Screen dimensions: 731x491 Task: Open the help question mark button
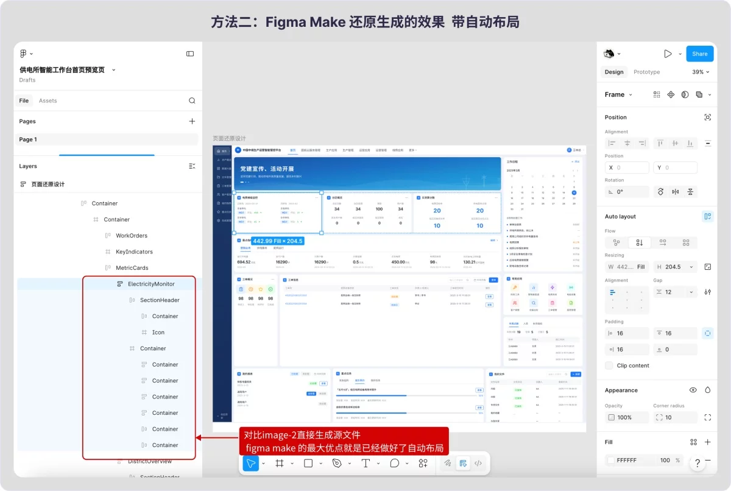(697, 464)
